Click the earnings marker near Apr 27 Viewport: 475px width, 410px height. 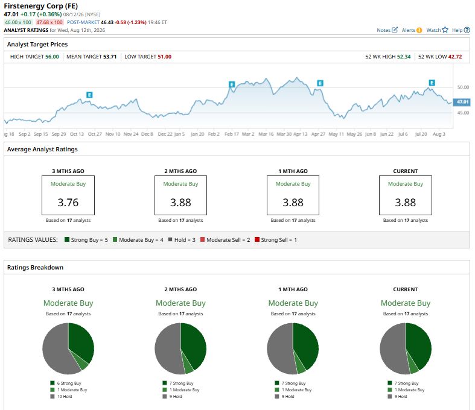pos(320,83)
